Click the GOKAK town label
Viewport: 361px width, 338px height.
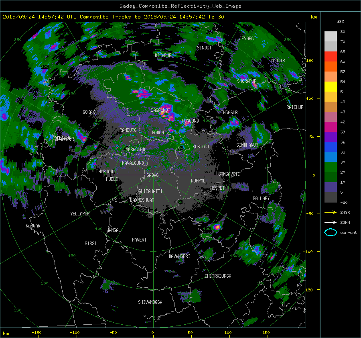(x=89, y=112)
